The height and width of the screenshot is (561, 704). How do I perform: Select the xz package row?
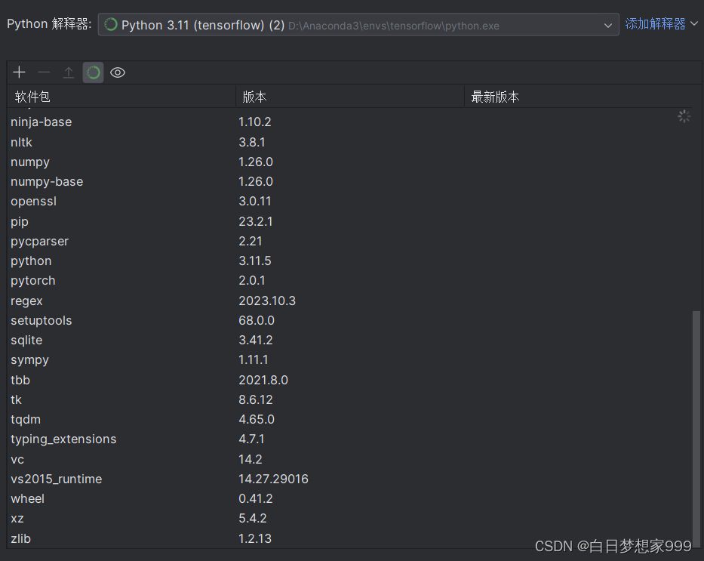350,518
